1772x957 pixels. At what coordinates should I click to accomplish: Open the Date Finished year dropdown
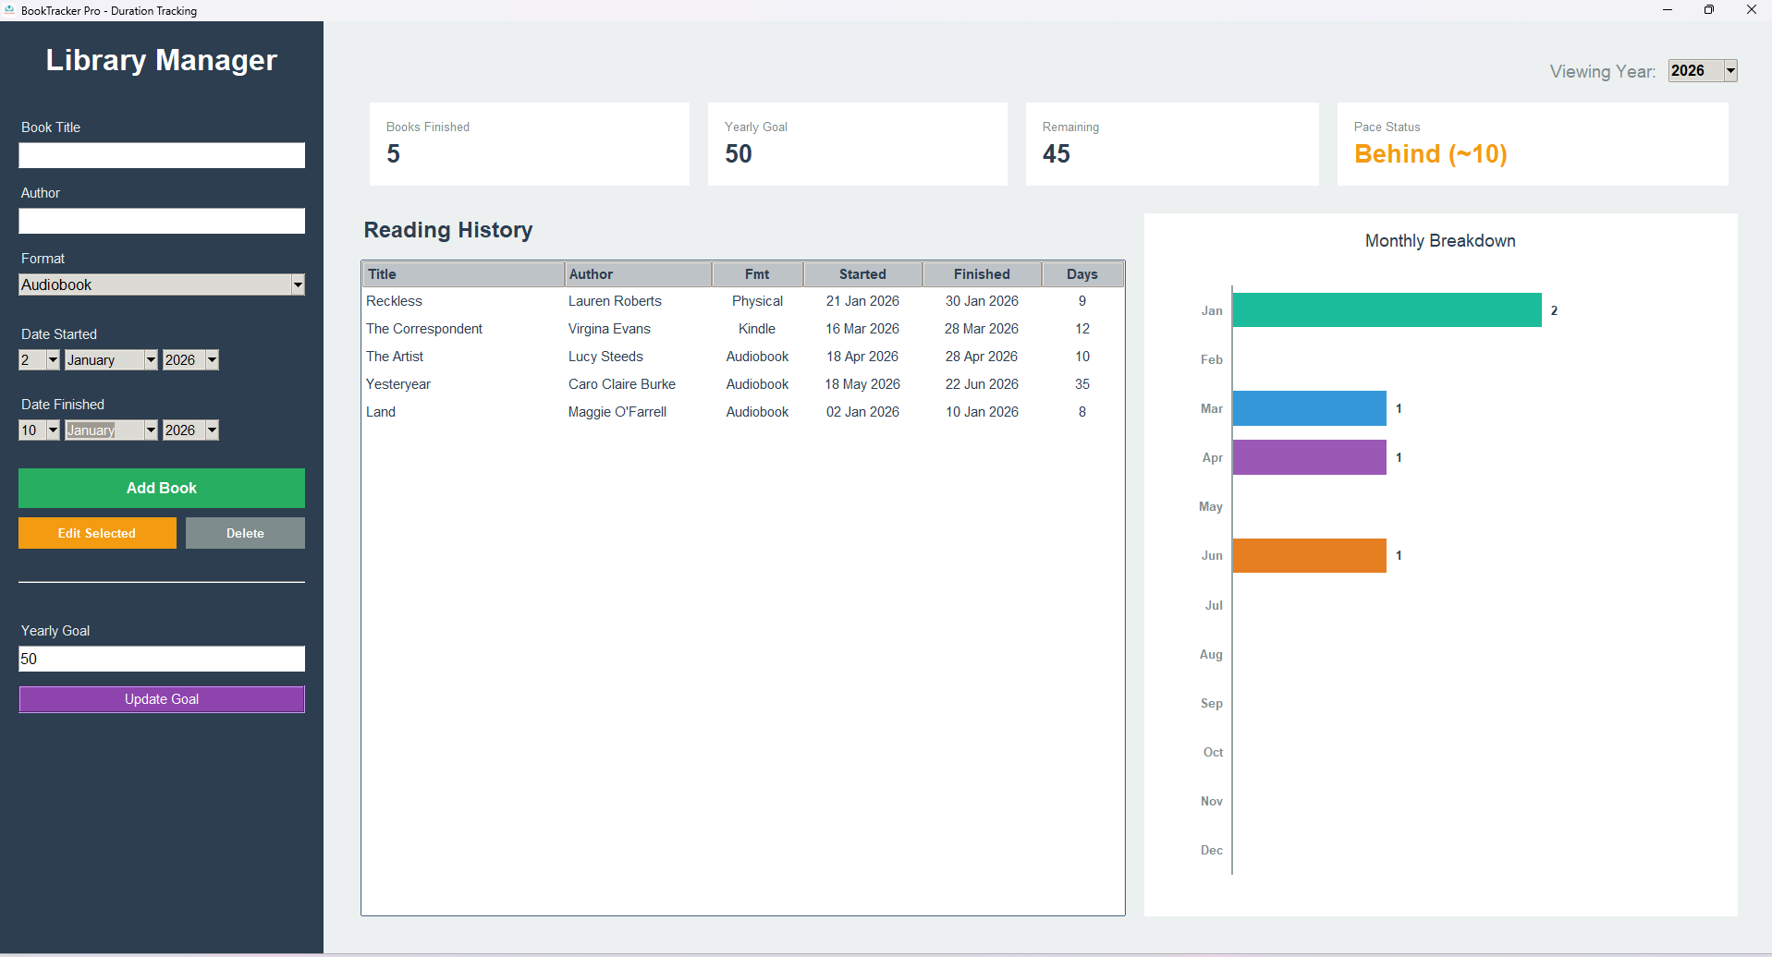[191, 430]
